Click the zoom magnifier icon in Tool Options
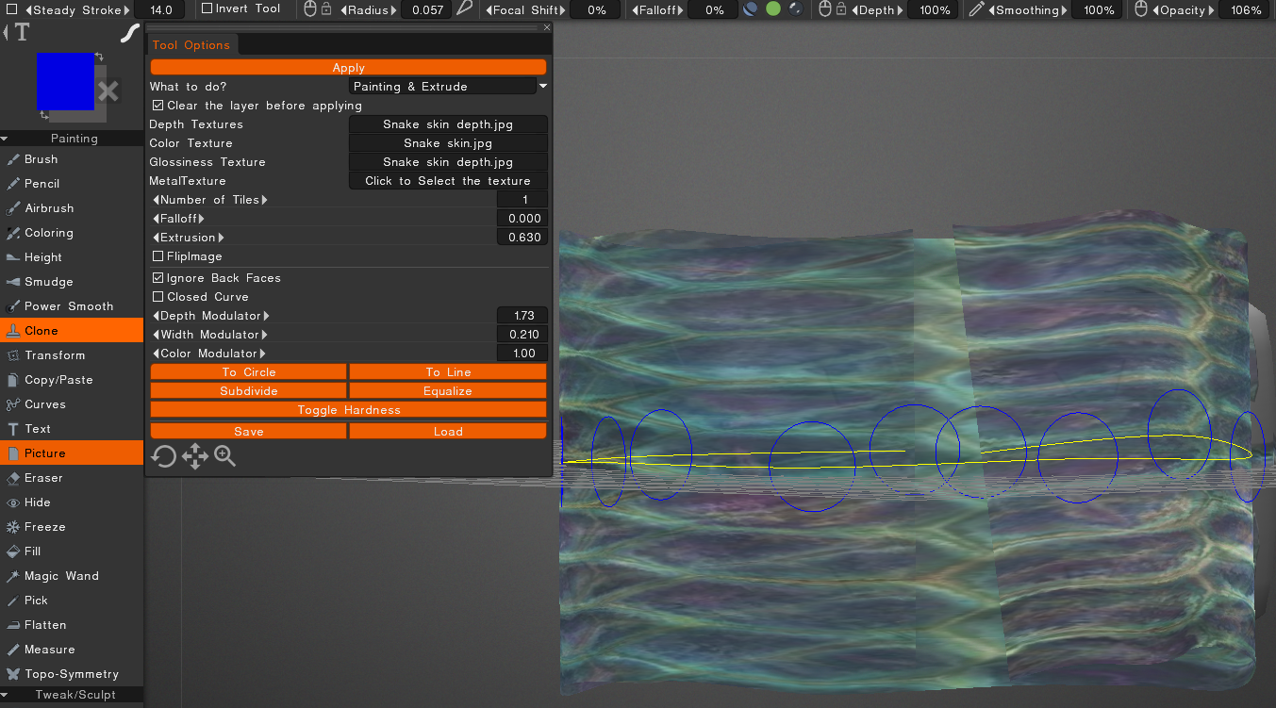1276x708 pixels. pyautogui.click(x=225, y=457)
